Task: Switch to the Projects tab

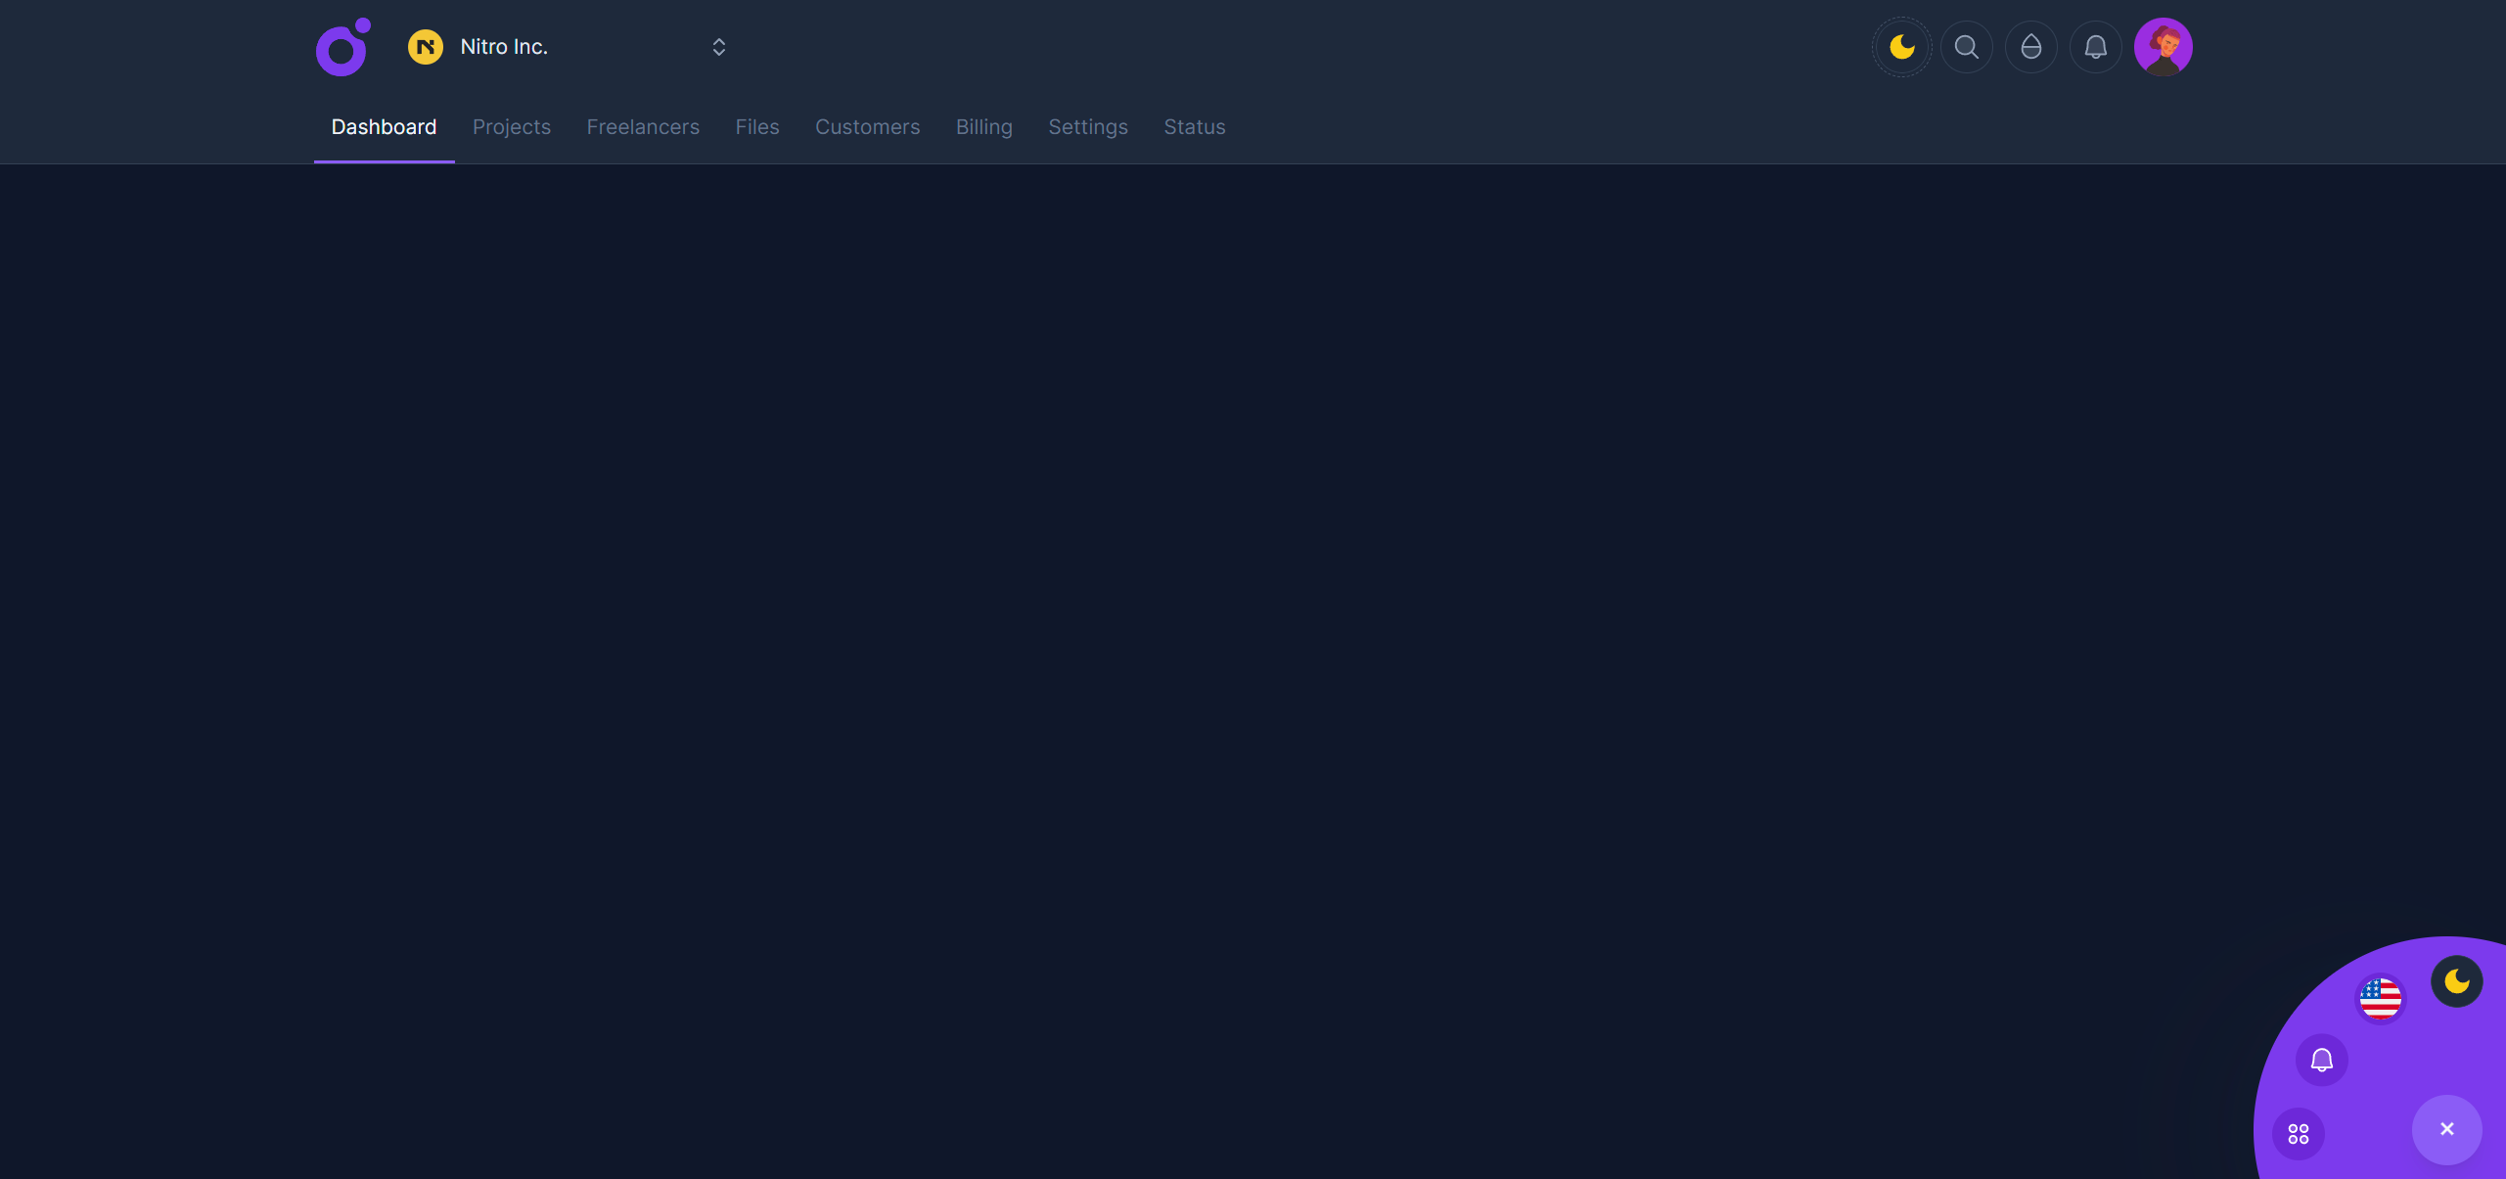Action: [x=512, y=127]
